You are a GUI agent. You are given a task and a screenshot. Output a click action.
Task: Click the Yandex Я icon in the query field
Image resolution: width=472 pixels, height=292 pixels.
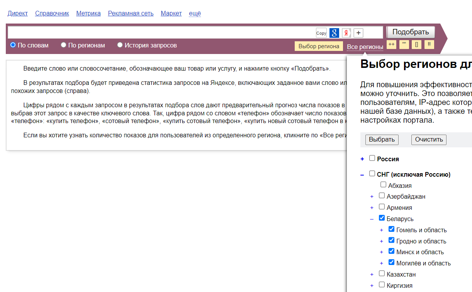346,33
